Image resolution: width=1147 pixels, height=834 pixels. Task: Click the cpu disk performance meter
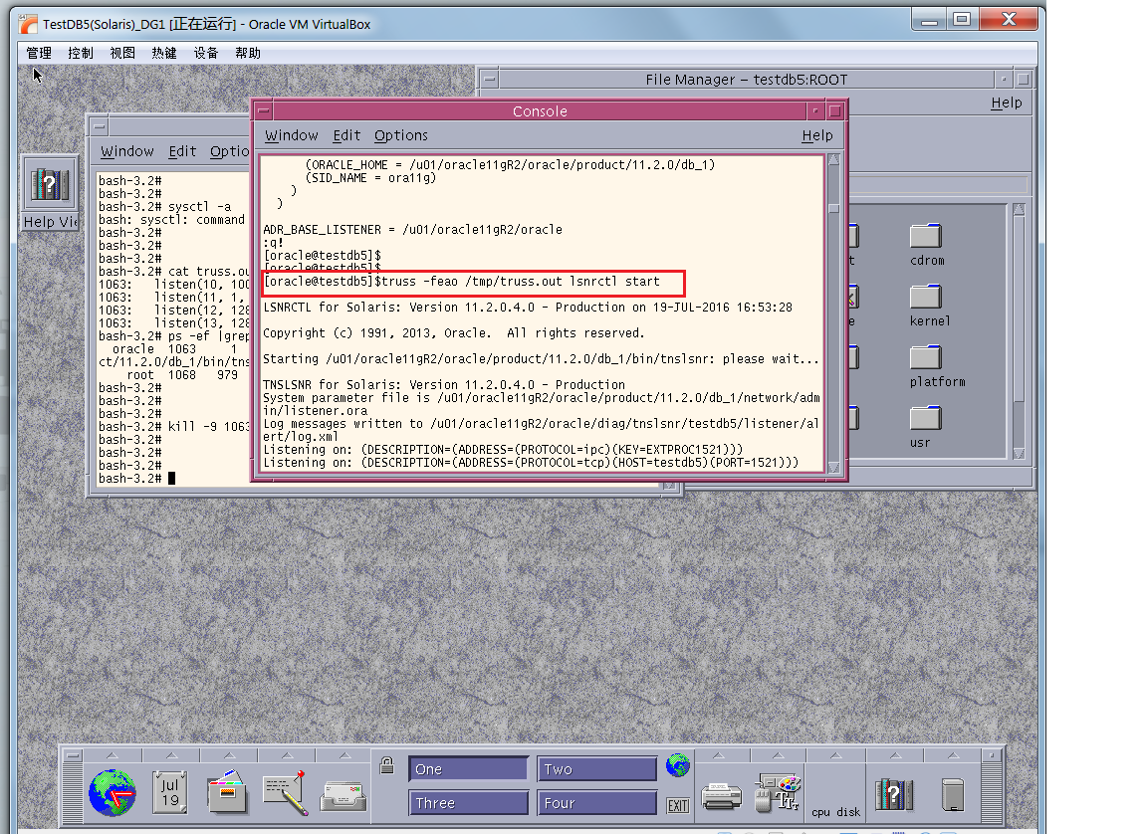pos(835,811)
